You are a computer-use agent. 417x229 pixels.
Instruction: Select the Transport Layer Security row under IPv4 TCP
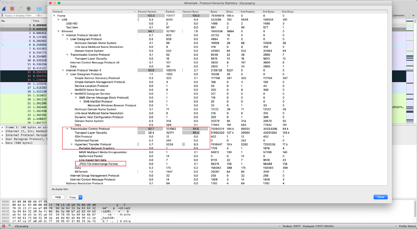click(220, 133)
